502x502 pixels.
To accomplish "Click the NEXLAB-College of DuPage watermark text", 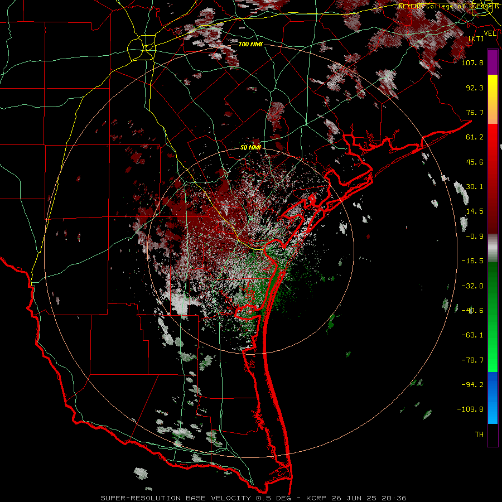I will 449,6.
